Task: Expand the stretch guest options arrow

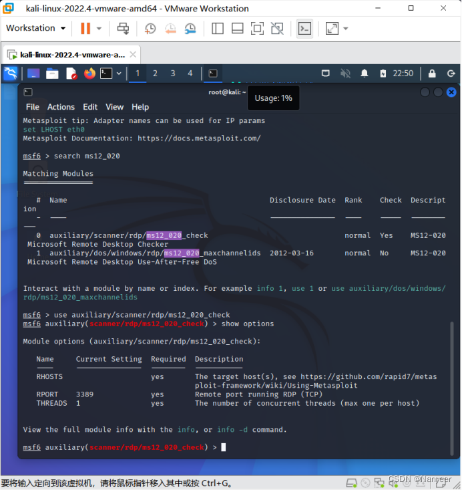Action: [x=346, y=29]
